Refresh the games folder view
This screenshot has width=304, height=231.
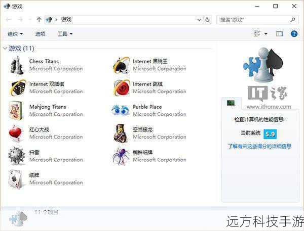(x=207, y=20)
